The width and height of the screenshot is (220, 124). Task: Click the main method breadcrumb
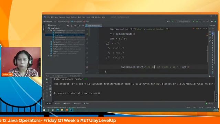pyautogui.click(x=86, y=22)
